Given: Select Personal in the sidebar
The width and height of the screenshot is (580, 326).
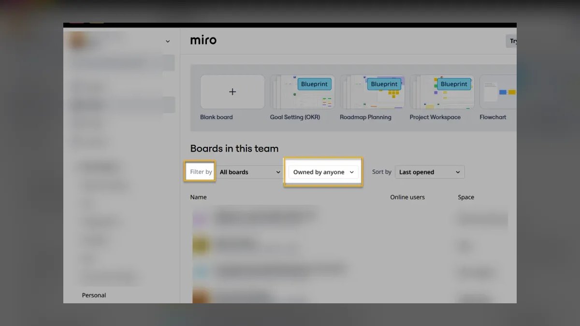Looking at the screenshot, I should [94, 295].
